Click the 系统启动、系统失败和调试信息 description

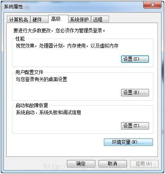pos(48,112)
